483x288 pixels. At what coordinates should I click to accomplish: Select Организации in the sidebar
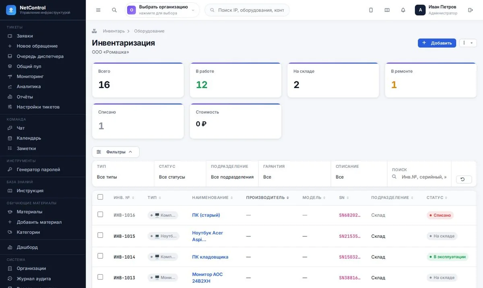click(43, 268)
